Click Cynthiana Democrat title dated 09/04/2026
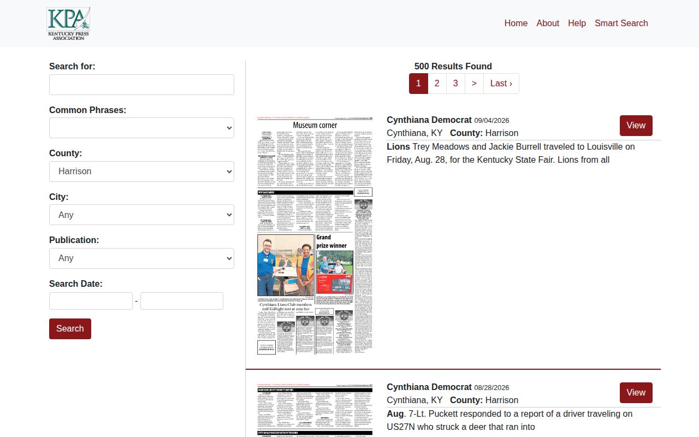Image resolution: width=699 pixels, height=437 pixels. [x=429, y=120]
